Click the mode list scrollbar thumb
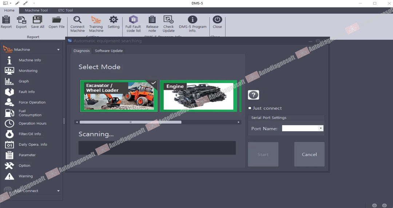This screenshot has width=393, height=208. (x=130, y=122)
